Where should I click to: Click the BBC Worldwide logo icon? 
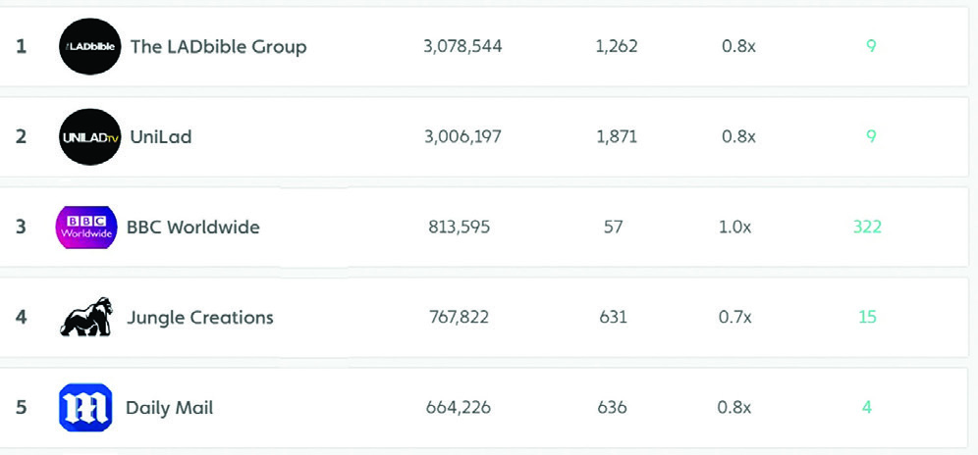point(86,227)
